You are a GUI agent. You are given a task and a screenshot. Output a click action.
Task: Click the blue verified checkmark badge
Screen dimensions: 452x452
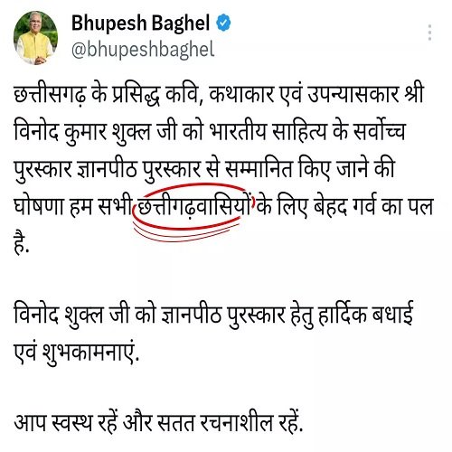[223, 24]
